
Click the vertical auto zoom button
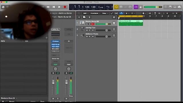point(155,13)
